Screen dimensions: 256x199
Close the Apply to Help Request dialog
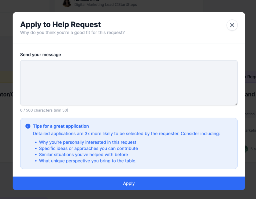(x=232, y=25)
